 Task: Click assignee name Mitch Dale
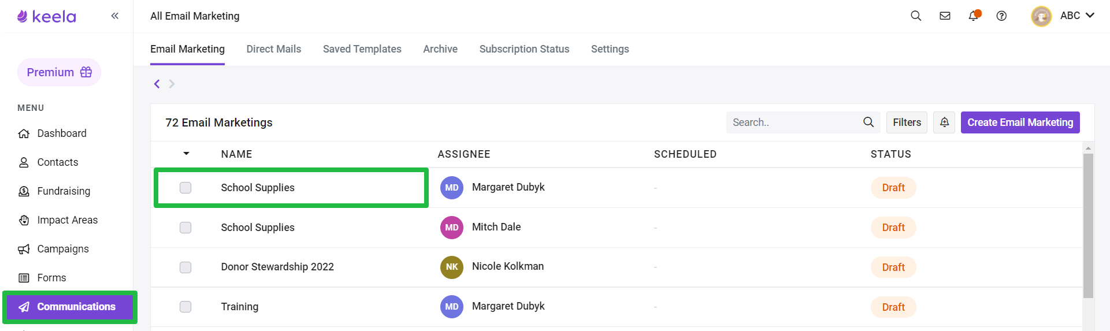[x=496, y=227]
